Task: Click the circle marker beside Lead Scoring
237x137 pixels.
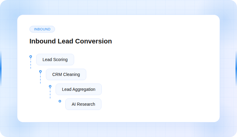Action: tap(31, 57)
